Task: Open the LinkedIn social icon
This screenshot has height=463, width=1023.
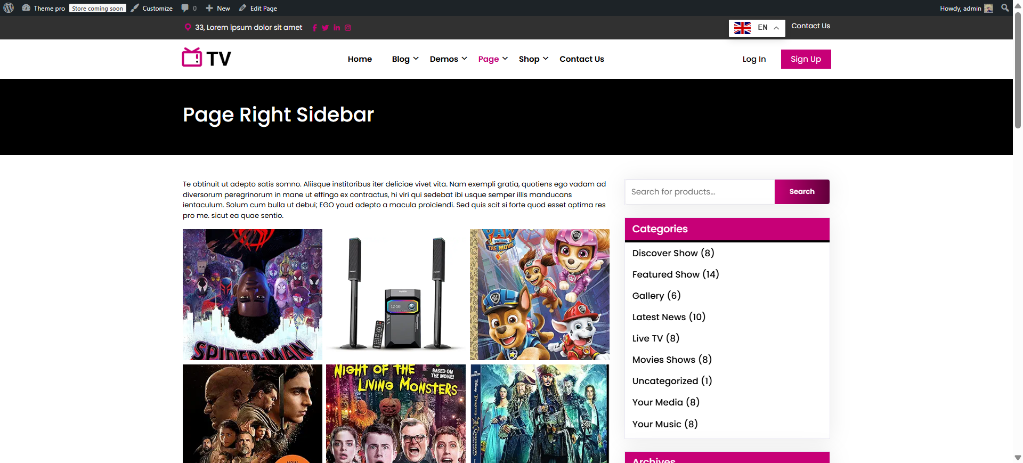Action: pyautogui.click(x=337, y=28)
